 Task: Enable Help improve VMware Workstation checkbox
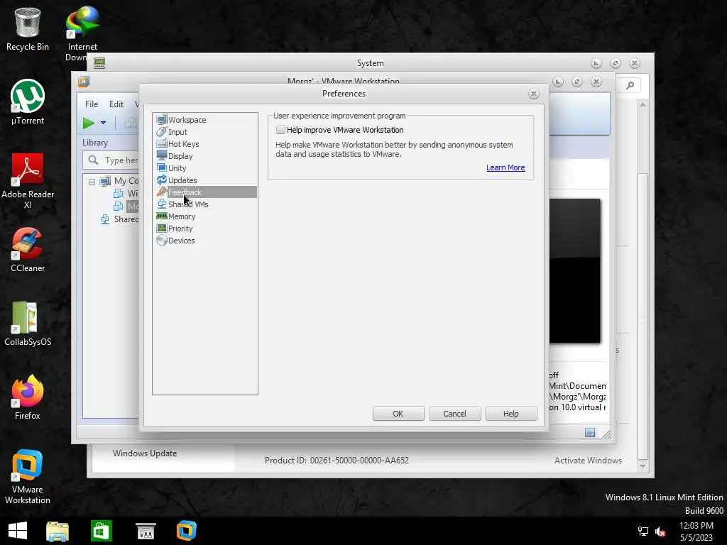280,130
